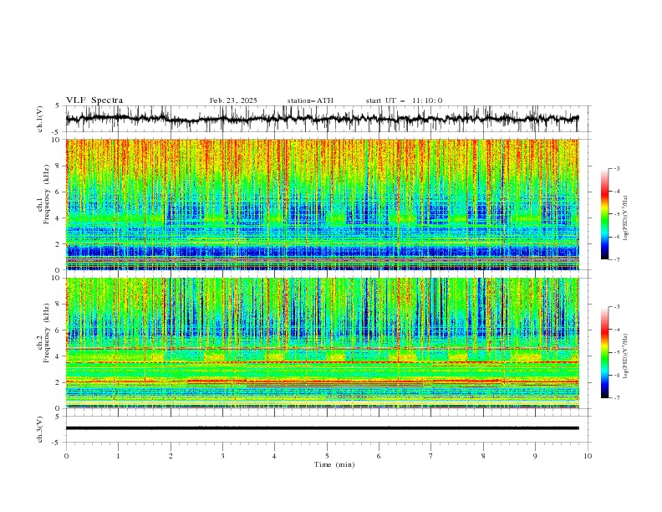Click time axis tick label "5"

tap(327, 456)
